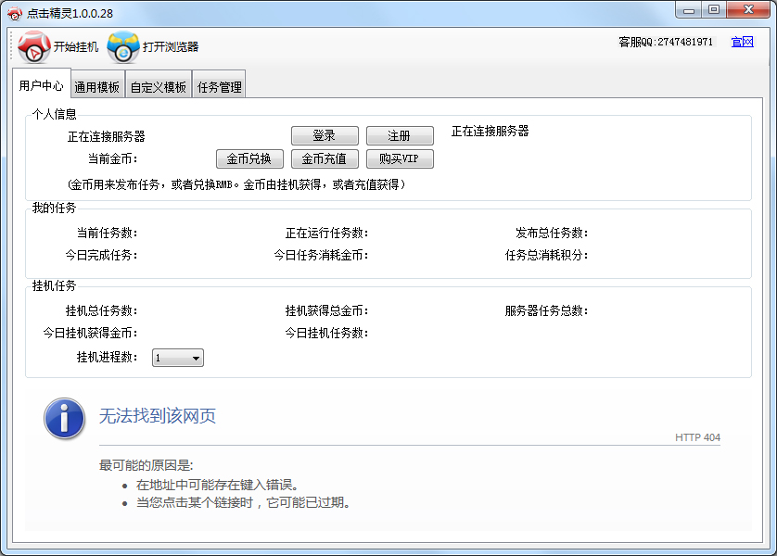This screenshot has height=556, width=777.
Task: Minimize the 点击精灵 window
Action: coord(687,9)
